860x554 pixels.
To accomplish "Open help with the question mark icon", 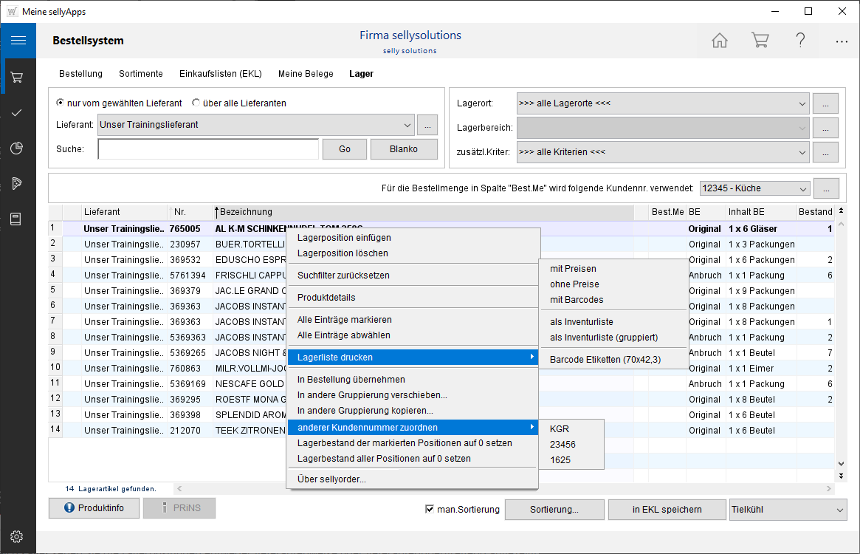I will (800, 41).
